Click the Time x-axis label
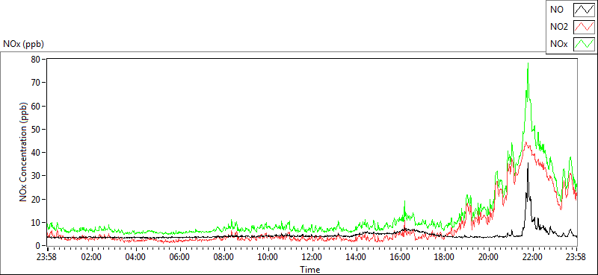Viewport: 598px width, 275px height. coord(310,270)
